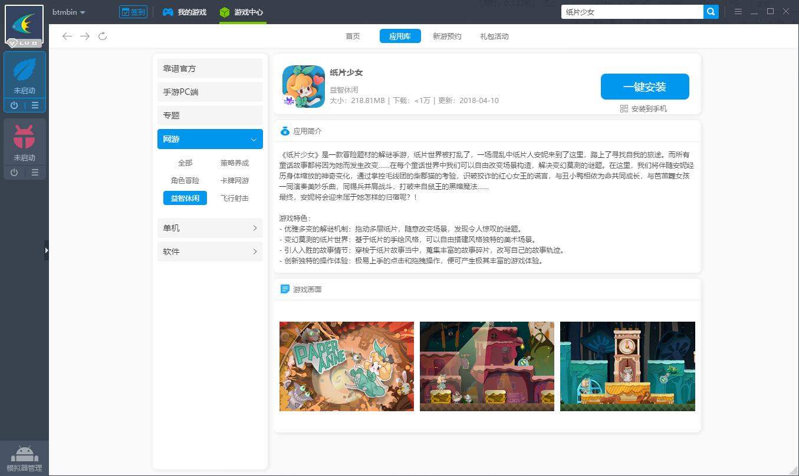Click the 纸片少女 app icon
Viewport: 799px width, 476px height.
pyautogui.click(x=304, y=87)
